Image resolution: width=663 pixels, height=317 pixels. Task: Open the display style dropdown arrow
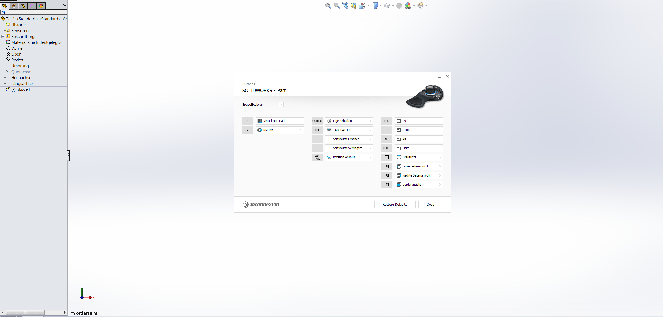(x=381, y=6)
